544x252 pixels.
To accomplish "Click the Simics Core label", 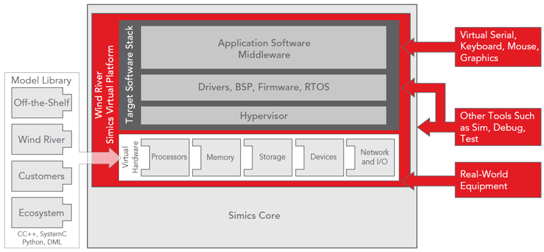I will 254,216.
